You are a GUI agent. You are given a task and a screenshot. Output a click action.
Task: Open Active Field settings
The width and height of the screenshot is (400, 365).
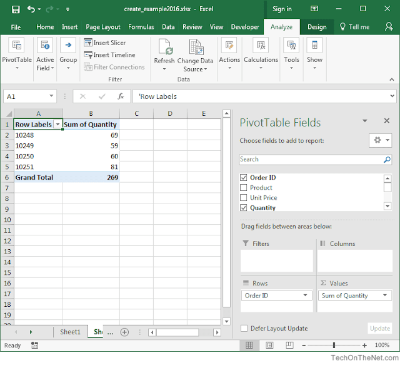pos(45,54)
